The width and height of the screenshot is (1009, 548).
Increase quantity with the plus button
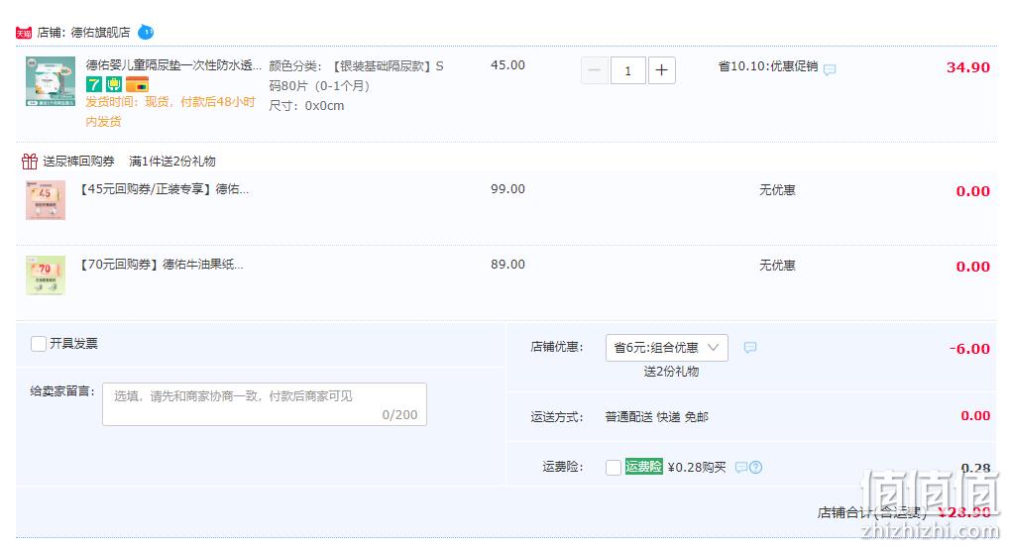[661, 70]
